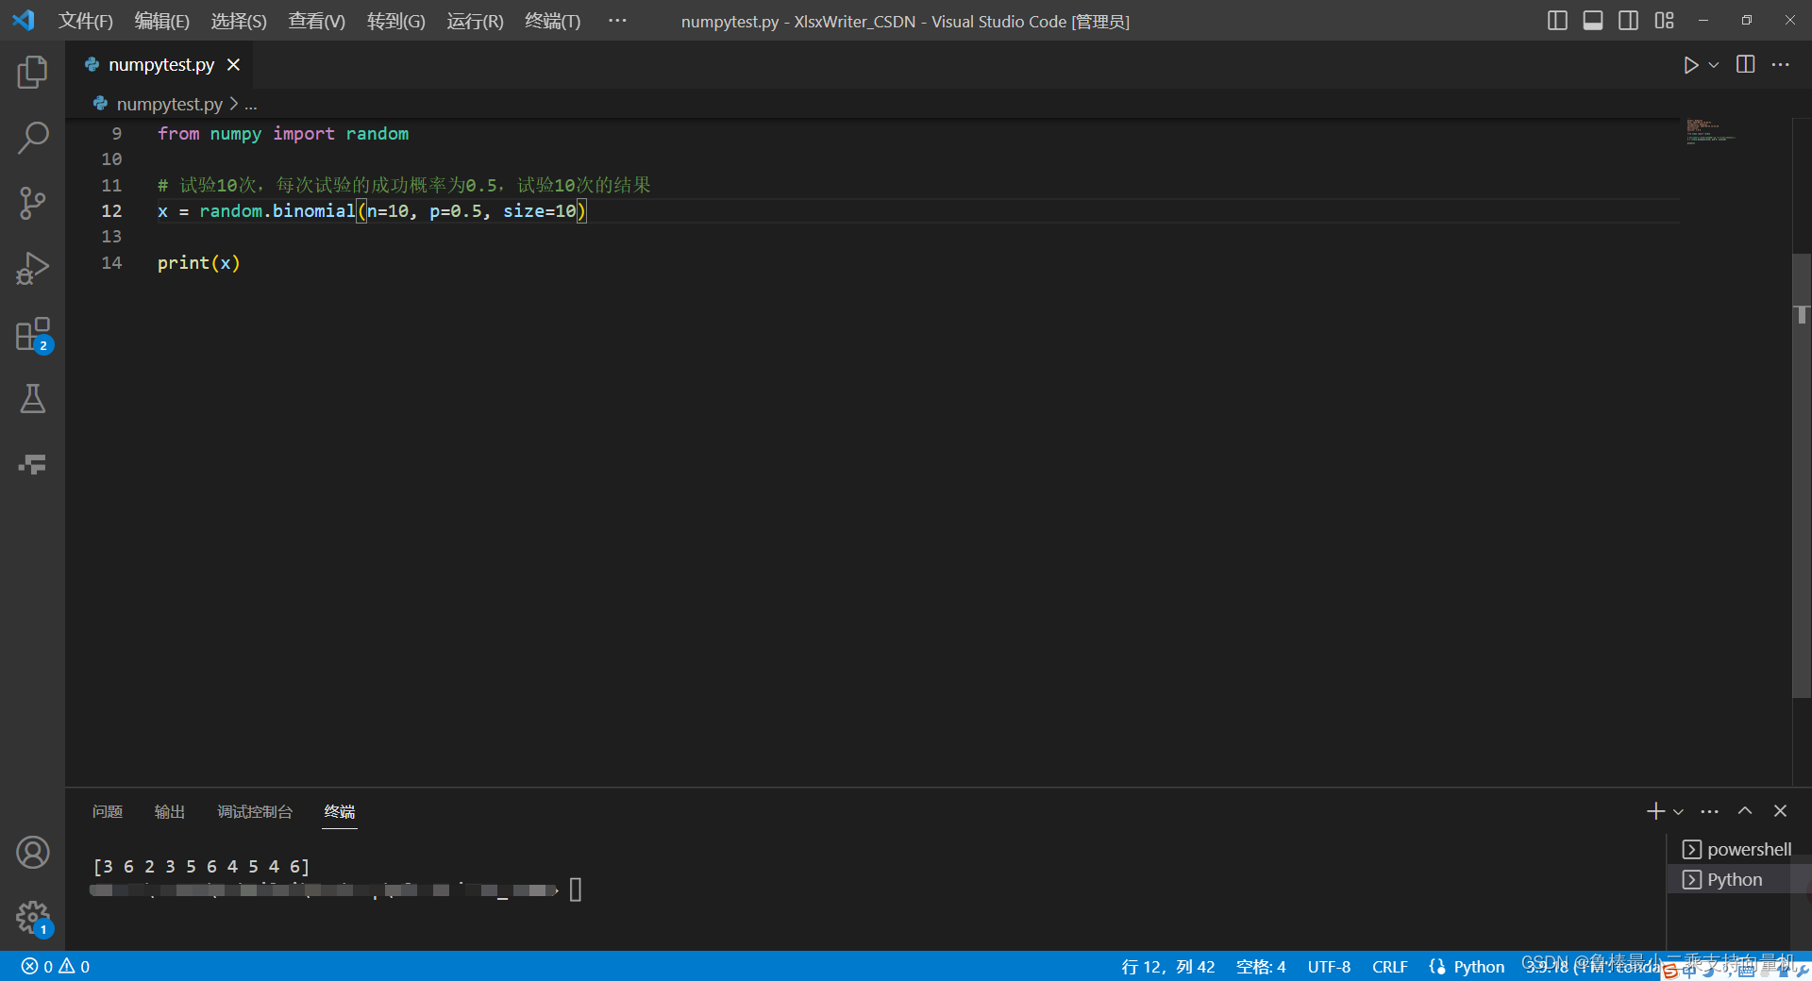1812x981 pixels.
Task: Open editor More Actions ellipsis
Action: pyautogui.click(x=1781, y=65)
